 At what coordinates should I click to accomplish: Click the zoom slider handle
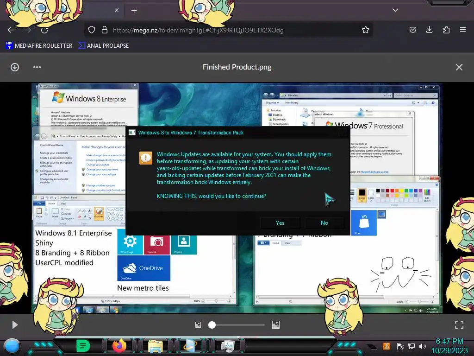click(212, 325)
